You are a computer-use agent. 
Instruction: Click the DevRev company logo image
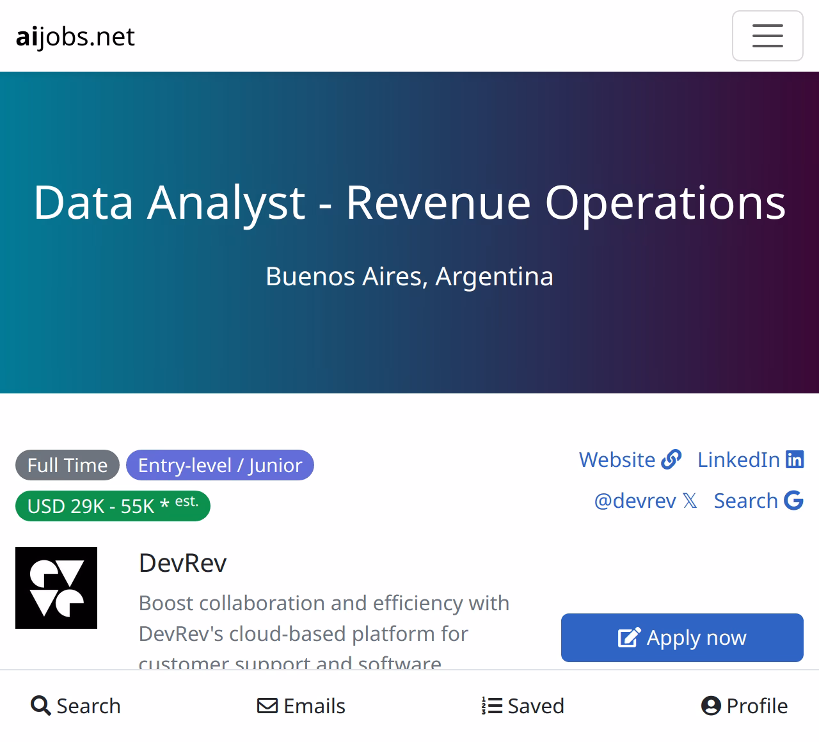coord(56,588)
